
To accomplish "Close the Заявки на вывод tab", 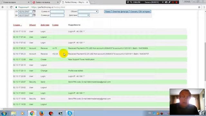I will 58,2.
